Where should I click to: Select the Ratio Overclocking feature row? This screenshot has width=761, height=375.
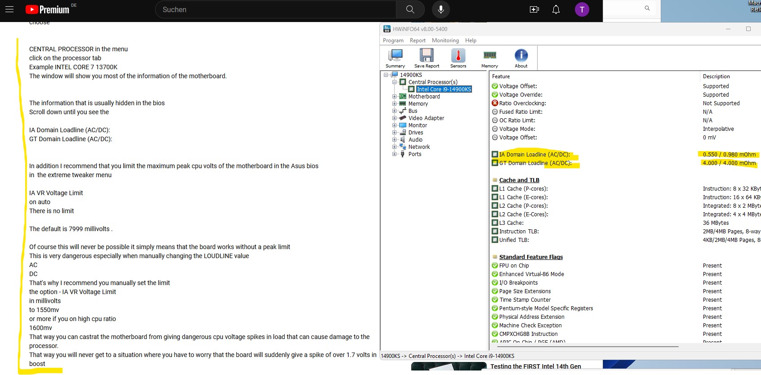point(626,103)
